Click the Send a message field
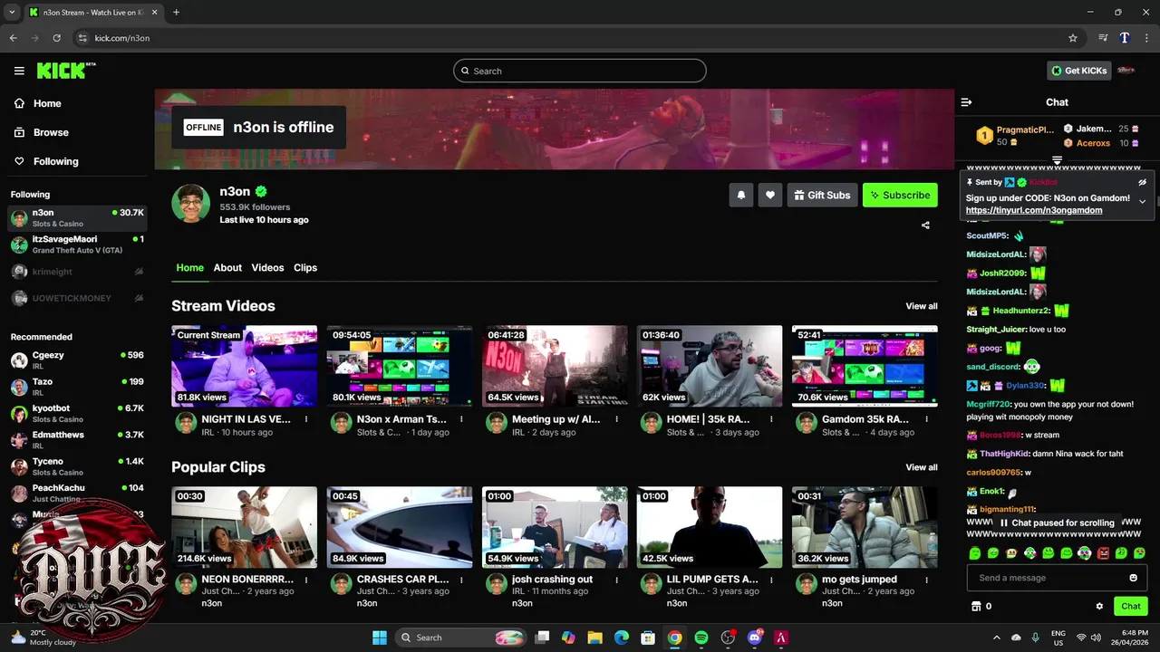 [1057, 578]
